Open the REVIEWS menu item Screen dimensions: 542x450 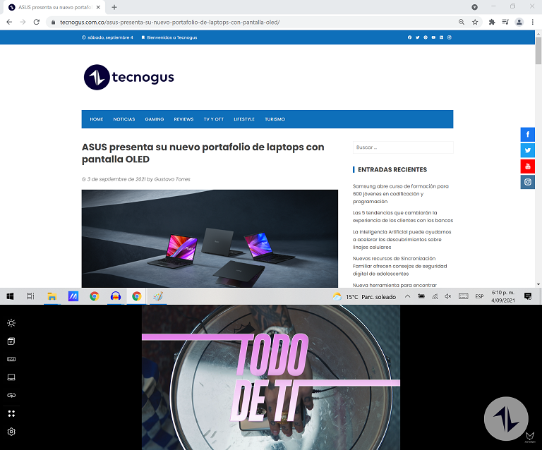[183, 119]
